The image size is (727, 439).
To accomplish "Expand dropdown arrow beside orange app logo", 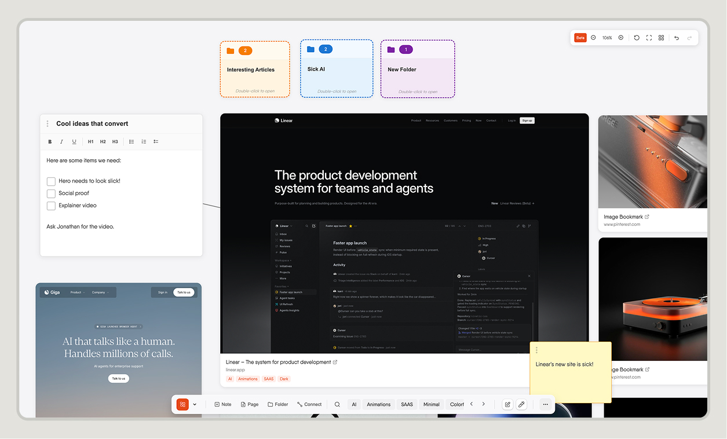I will (x=195, y=404).
